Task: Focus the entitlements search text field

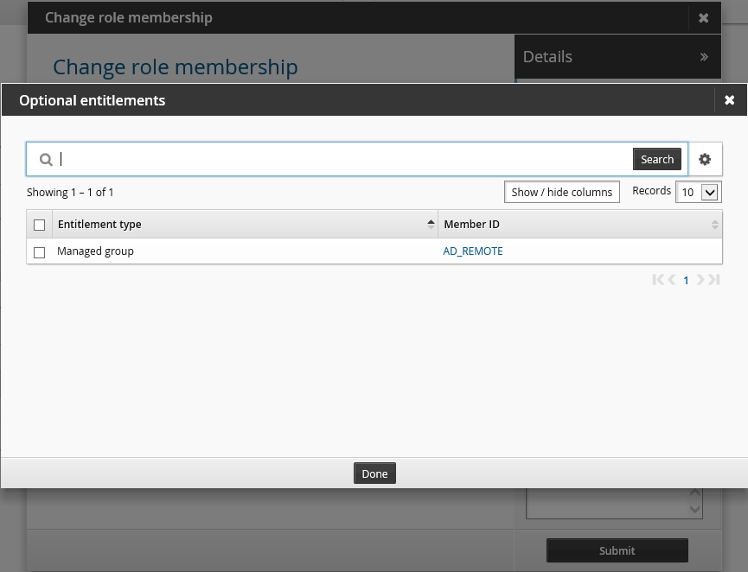Action: click(x=346, y=159)
